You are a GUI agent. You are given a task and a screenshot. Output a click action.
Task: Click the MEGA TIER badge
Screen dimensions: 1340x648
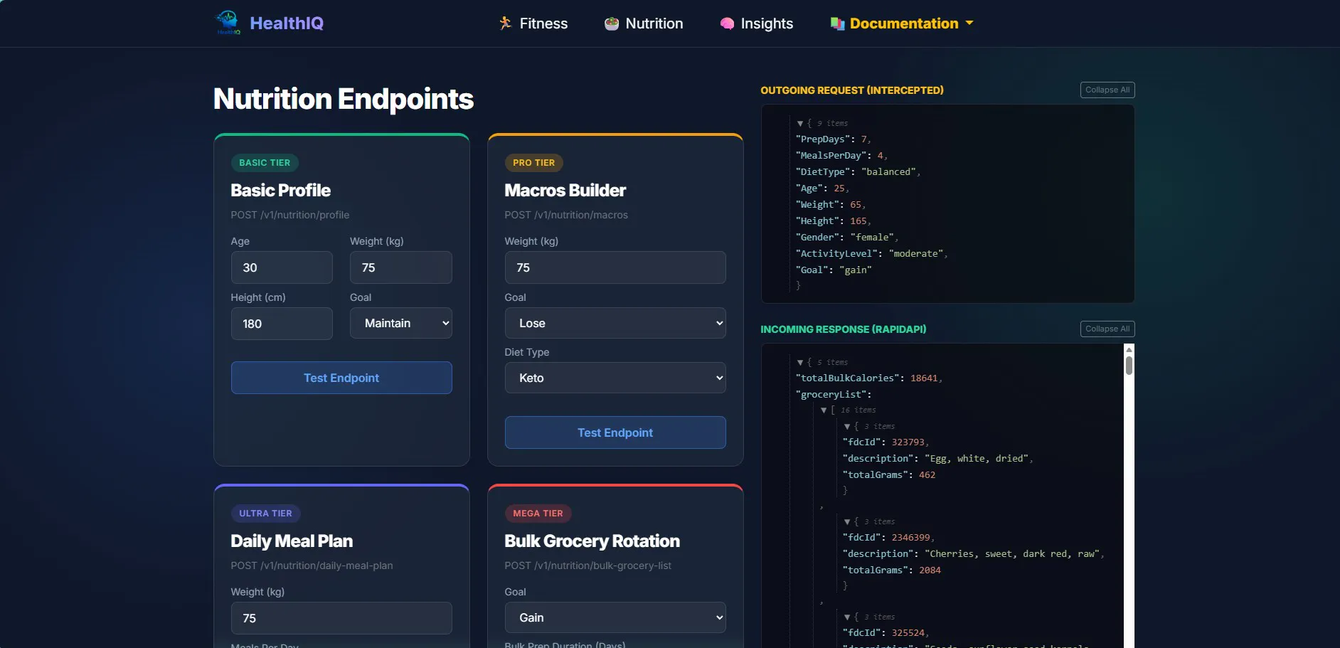pyautogui.click(x=538, y=514)
